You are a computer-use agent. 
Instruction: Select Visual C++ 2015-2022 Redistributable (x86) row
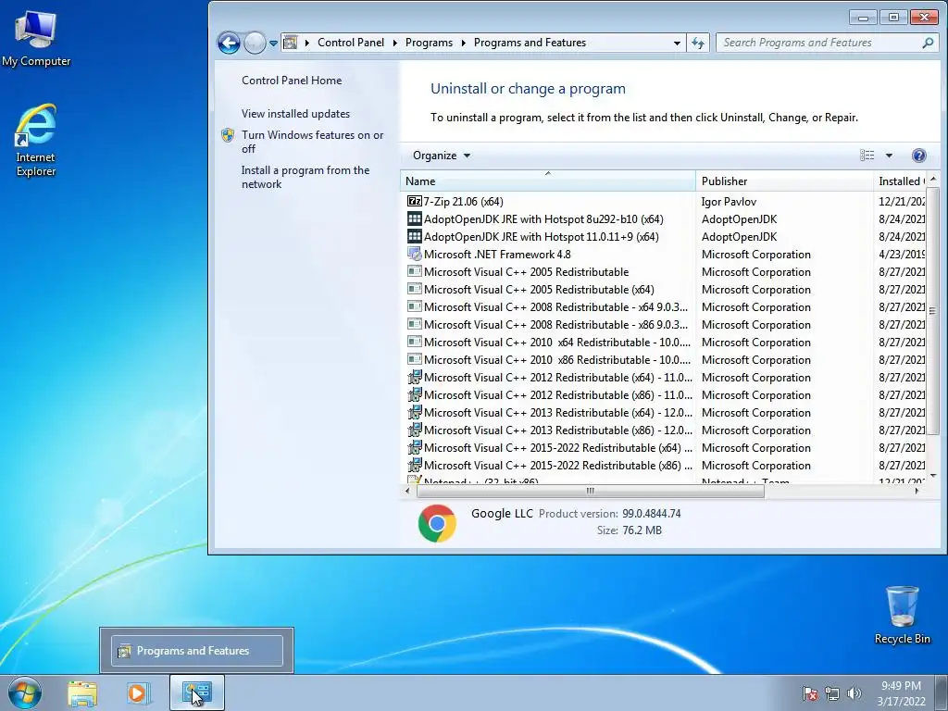[663, 465]
